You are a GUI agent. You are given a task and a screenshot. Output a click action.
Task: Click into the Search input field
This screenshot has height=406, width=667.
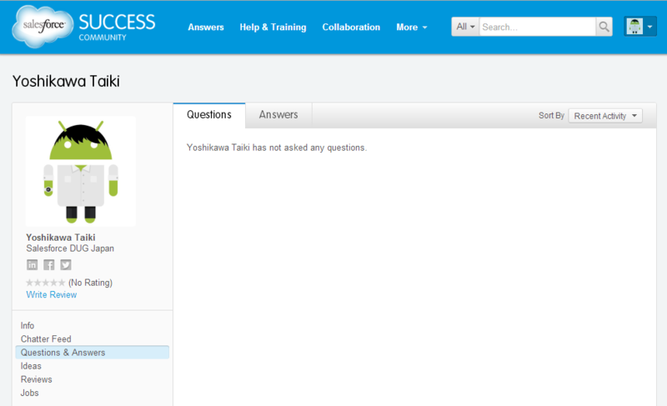537,27
